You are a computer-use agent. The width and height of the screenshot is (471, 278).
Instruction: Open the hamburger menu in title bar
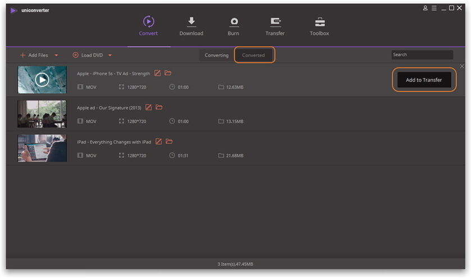[x=433, y=8]
